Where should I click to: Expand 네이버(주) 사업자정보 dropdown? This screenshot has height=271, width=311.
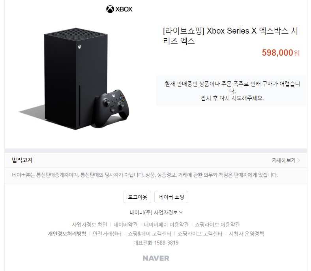156,213
